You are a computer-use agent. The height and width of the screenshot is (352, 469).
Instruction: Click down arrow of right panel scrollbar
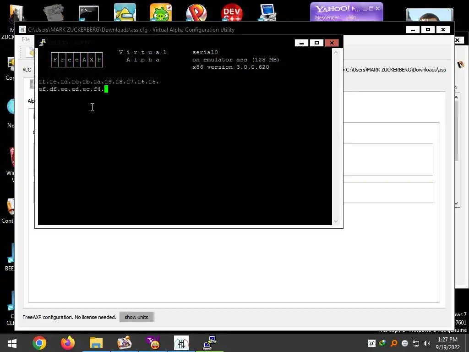456,203
